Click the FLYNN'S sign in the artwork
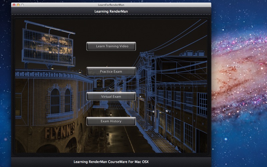Screen dimensions: 267x167 pos(60,131)
